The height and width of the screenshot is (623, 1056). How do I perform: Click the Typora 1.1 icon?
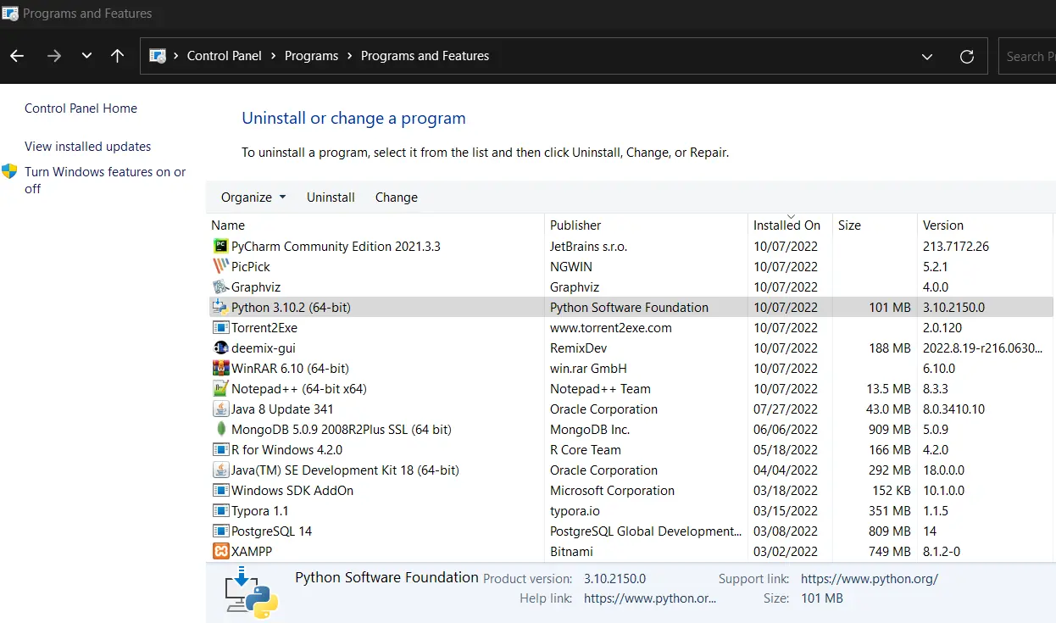point(220,511)
